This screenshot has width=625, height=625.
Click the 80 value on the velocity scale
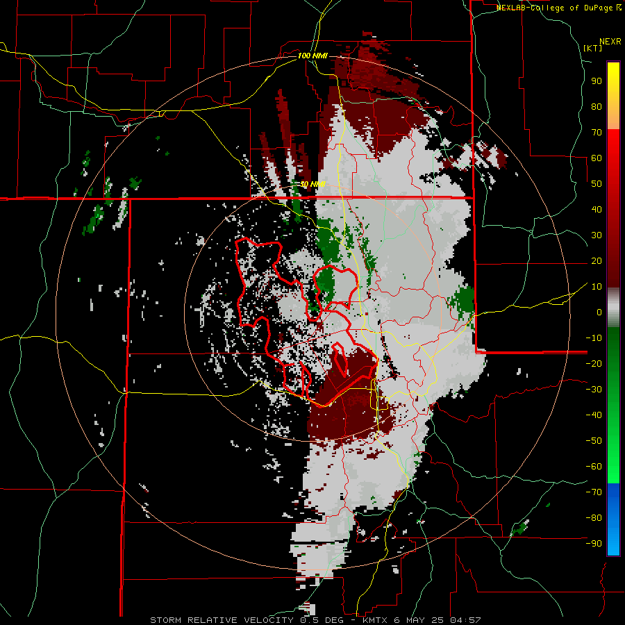point(597,106)
